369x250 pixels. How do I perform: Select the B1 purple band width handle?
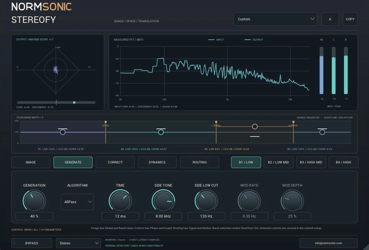coord(63,132)
